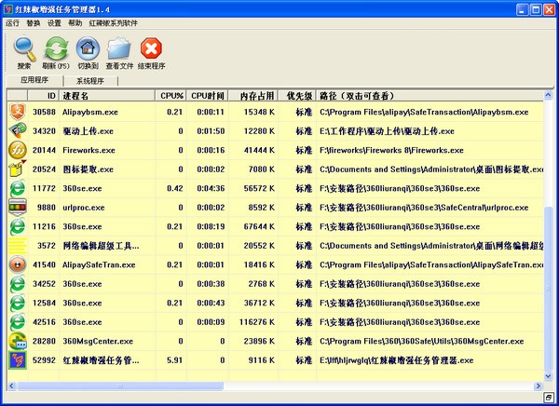This screenshot has width=559, height=406.
Task: Click the urlproc.exe traffic light icon
Action: click(x=17, y=208)
